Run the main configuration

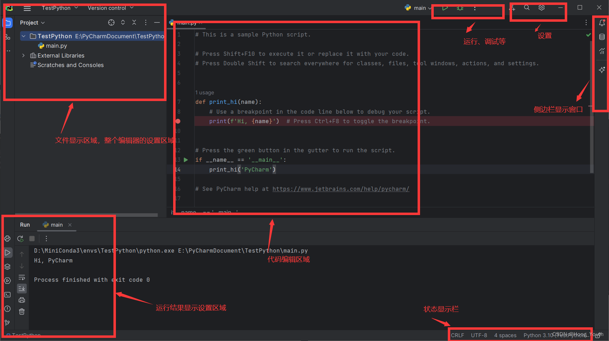[445, 8]
